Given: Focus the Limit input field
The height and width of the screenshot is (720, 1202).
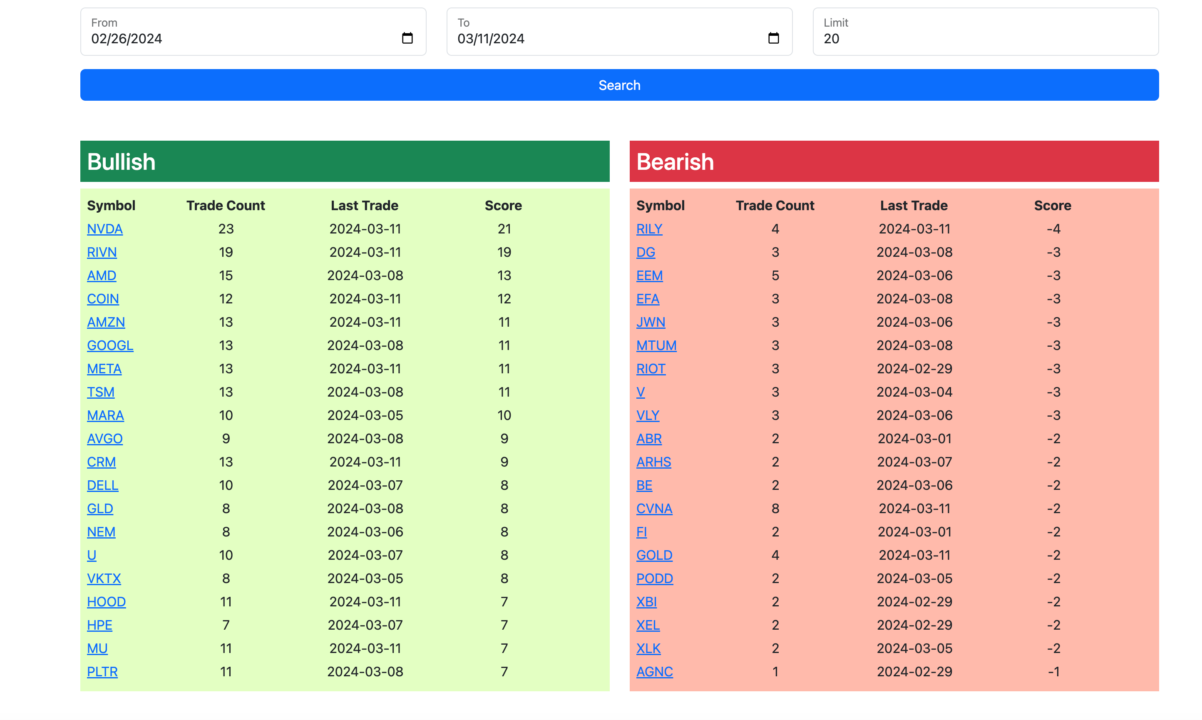Looking at the screenshot, I should [985, 38].
